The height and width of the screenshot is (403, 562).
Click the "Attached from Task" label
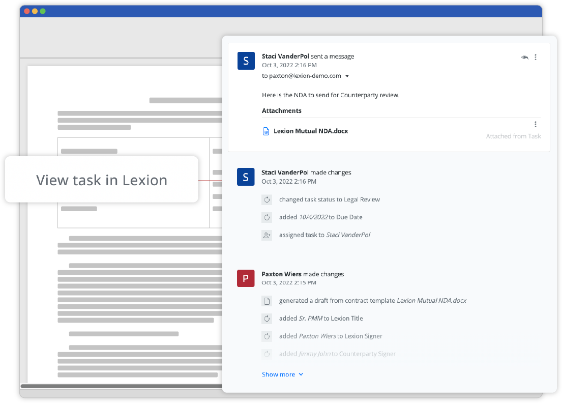coord(513,136)
